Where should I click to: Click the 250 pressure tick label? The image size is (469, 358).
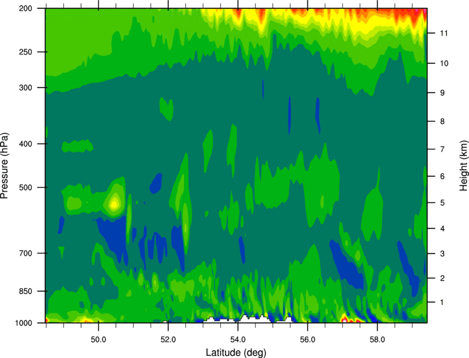tap(25, 52)
